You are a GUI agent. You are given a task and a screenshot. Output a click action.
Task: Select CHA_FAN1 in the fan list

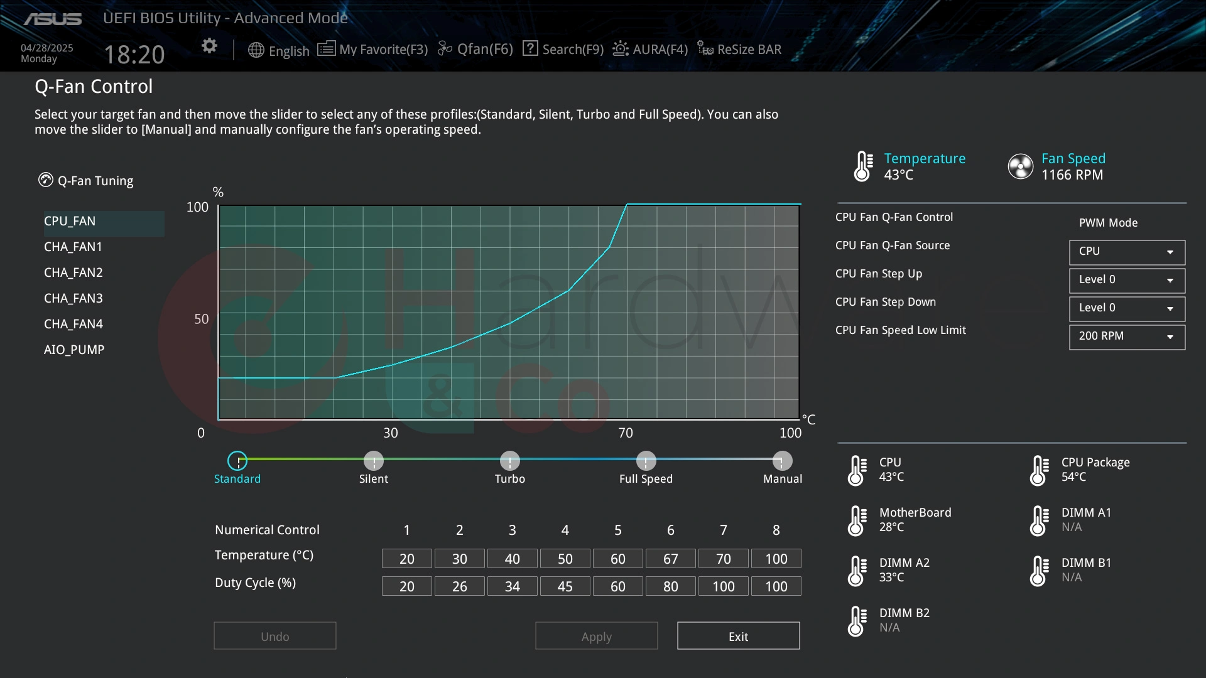[73, 247]
